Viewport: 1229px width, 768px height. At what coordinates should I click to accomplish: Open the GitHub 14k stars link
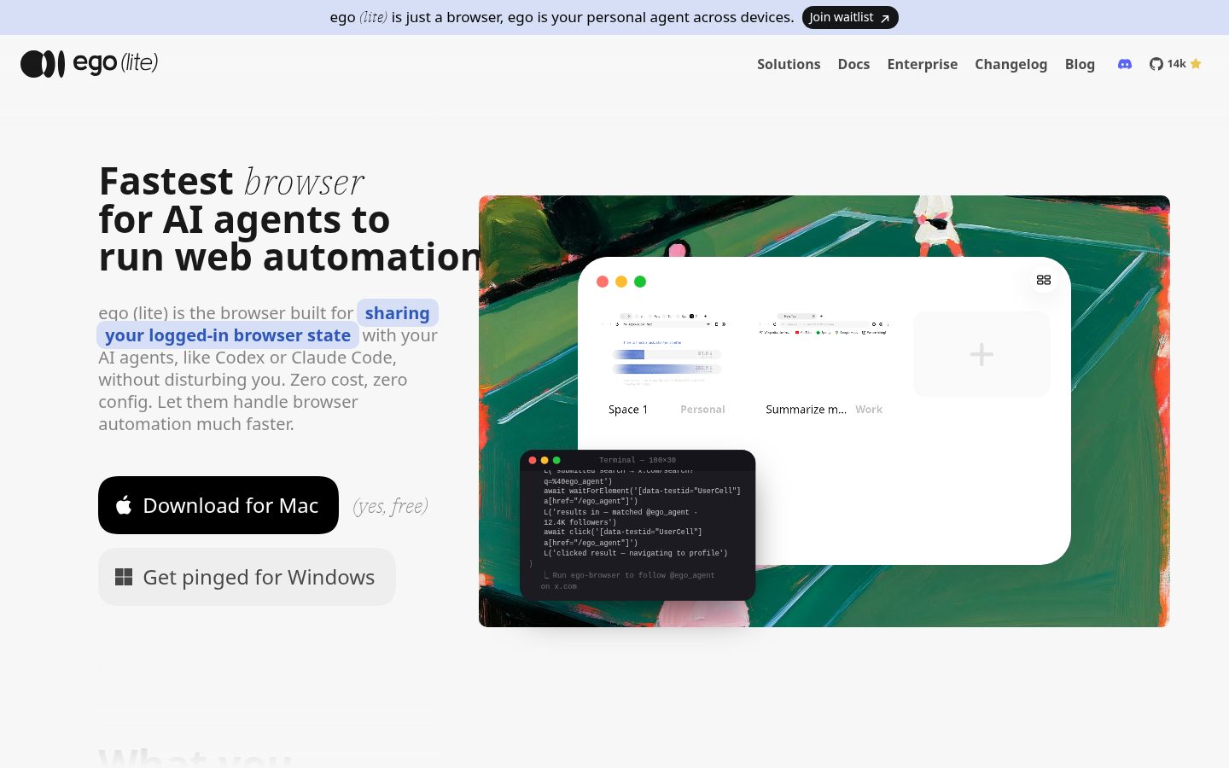pos(1175,64)
